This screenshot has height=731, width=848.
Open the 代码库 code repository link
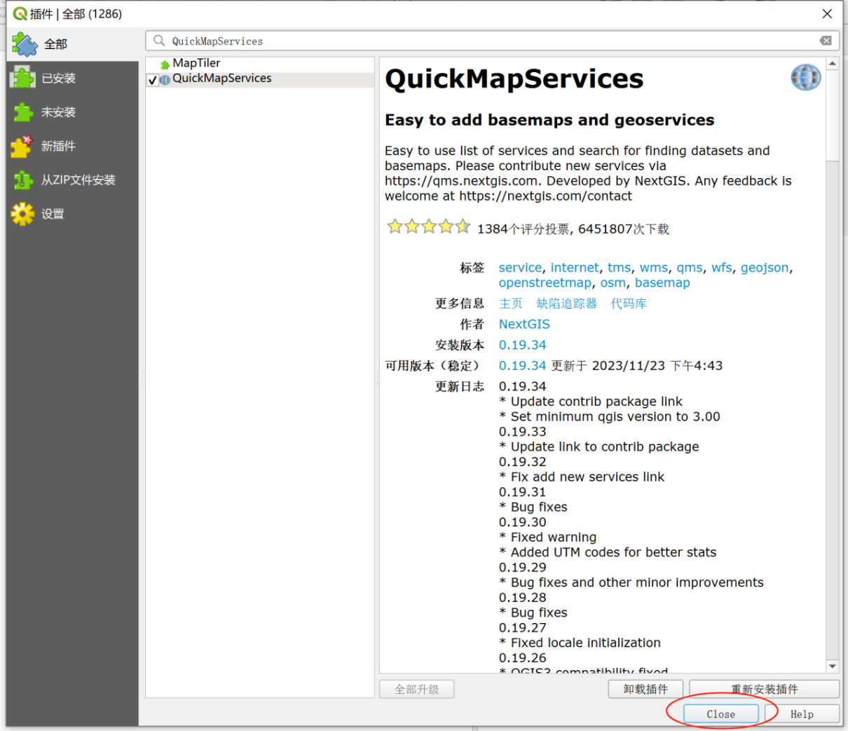pos(629,303)
